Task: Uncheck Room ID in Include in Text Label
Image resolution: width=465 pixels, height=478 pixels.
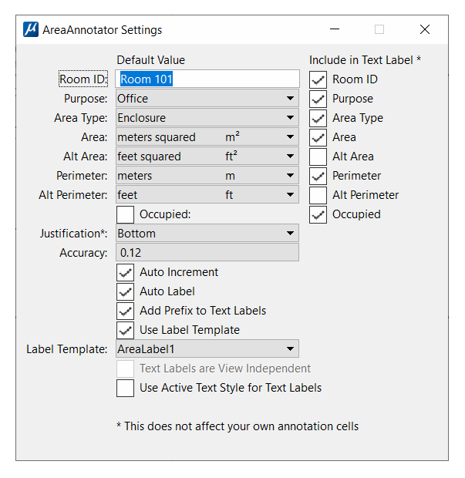Action: click(x=318, y=79)
